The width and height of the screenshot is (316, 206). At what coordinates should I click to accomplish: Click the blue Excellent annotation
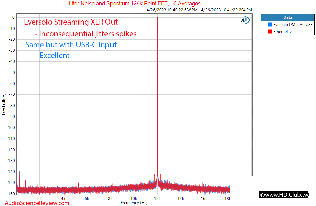coord(53,55)
